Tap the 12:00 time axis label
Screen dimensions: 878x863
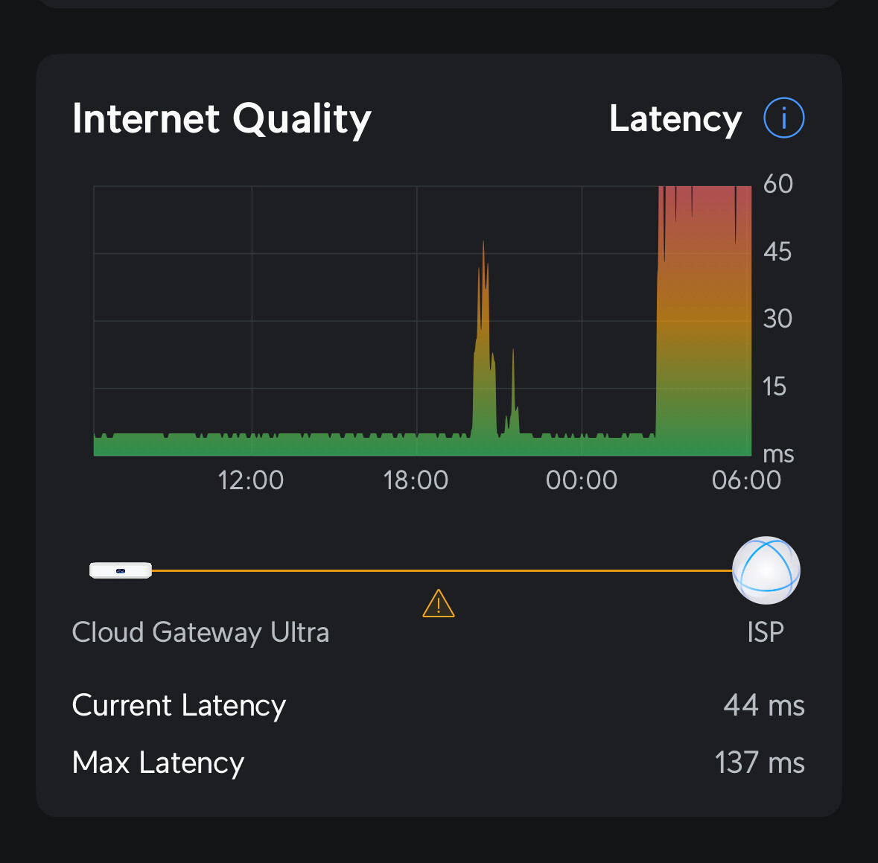250,480
